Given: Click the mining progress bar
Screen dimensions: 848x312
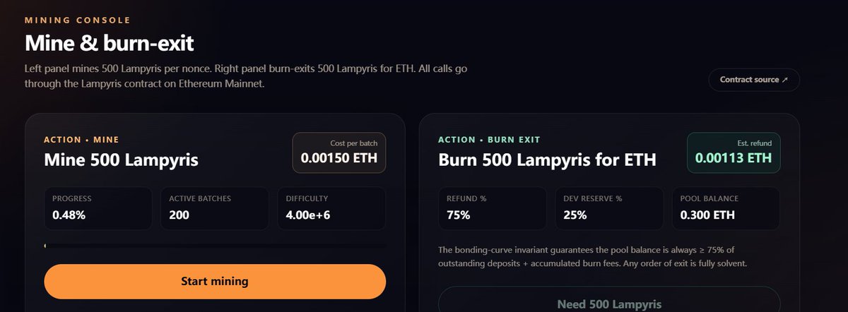Looking at the screenshot, I should coord(215,246).
